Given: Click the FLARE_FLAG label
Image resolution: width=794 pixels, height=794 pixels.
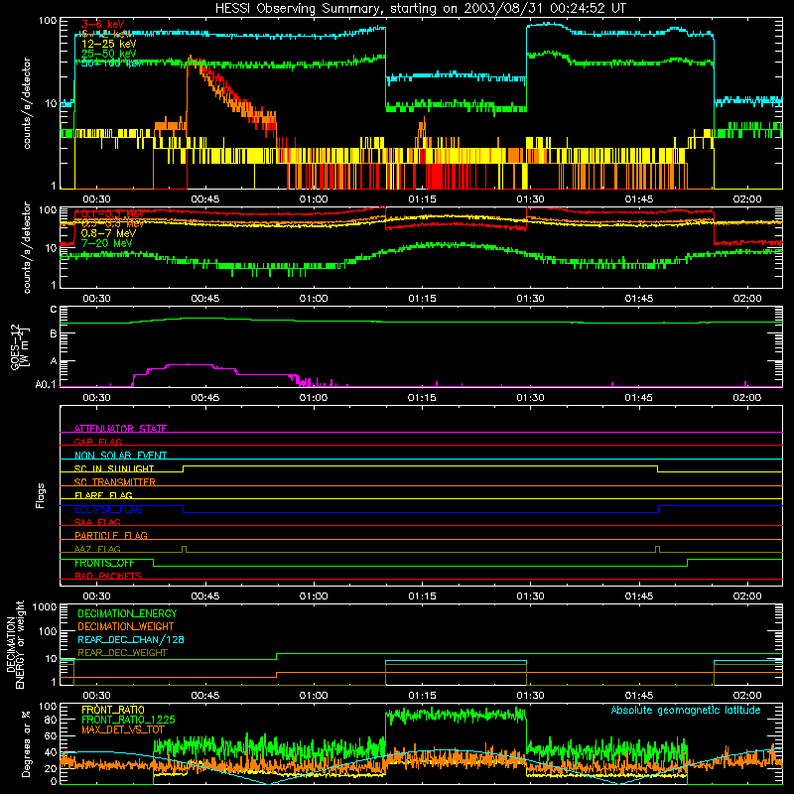Looking at the screenshot, I should click(x=103, y=495).
